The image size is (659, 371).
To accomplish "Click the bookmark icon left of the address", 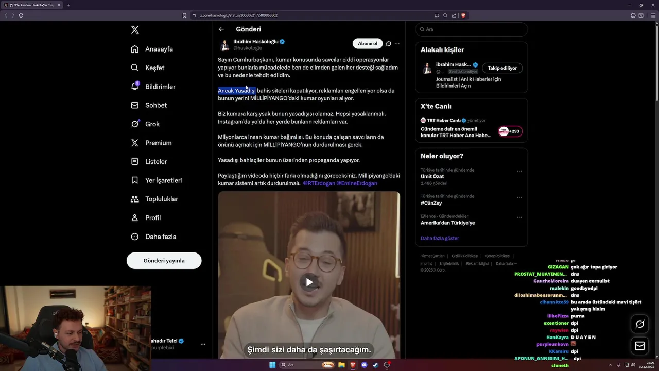I will (185, 15).
